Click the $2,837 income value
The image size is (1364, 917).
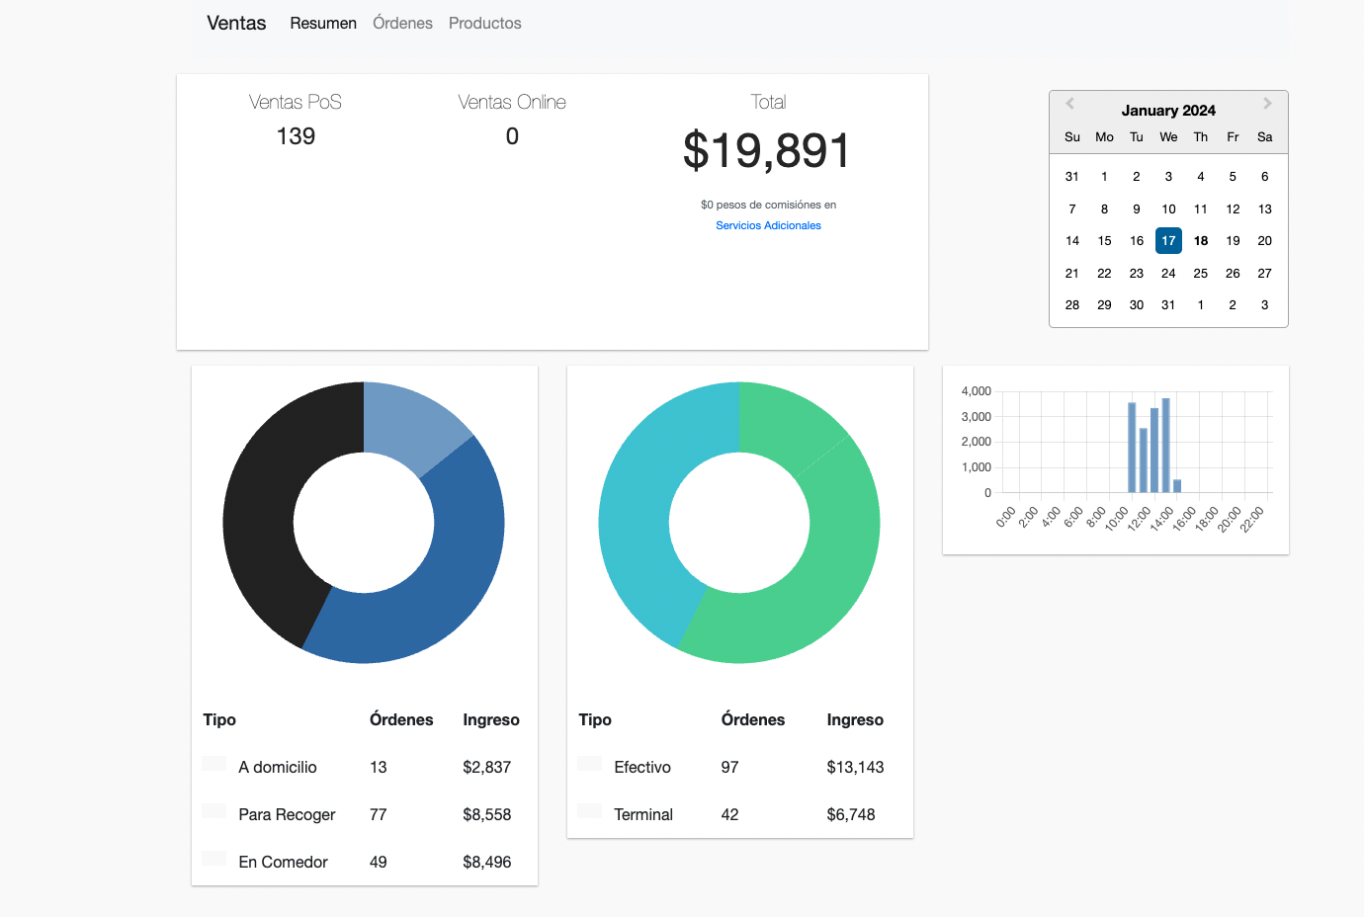[x=487, y=767]
